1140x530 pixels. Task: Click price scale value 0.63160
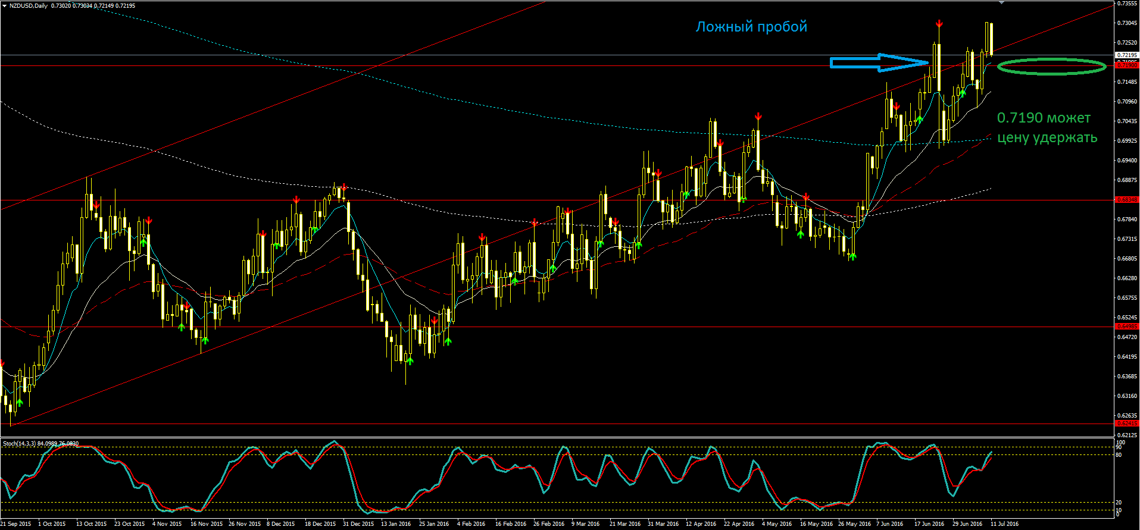(1127, 396)
